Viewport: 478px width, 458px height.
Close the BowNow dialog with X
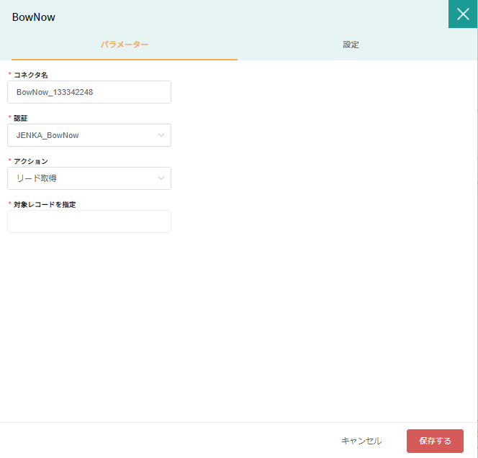(x=463, y=14)
